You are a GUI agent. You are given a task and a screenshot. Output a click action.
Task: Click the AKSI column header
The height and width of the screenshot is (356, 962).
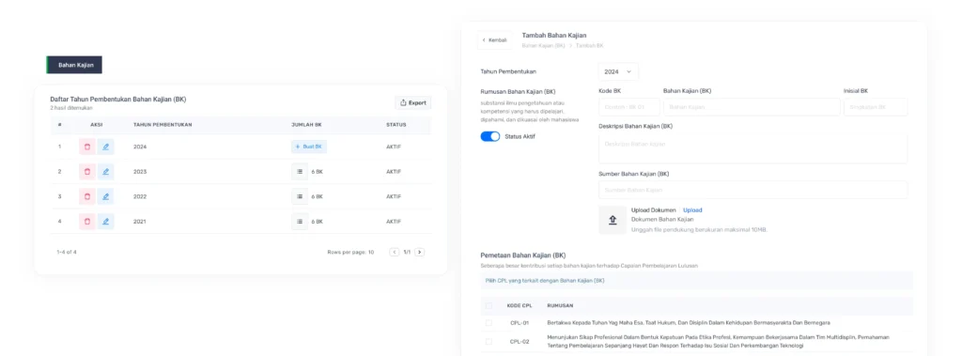point(97,125)
